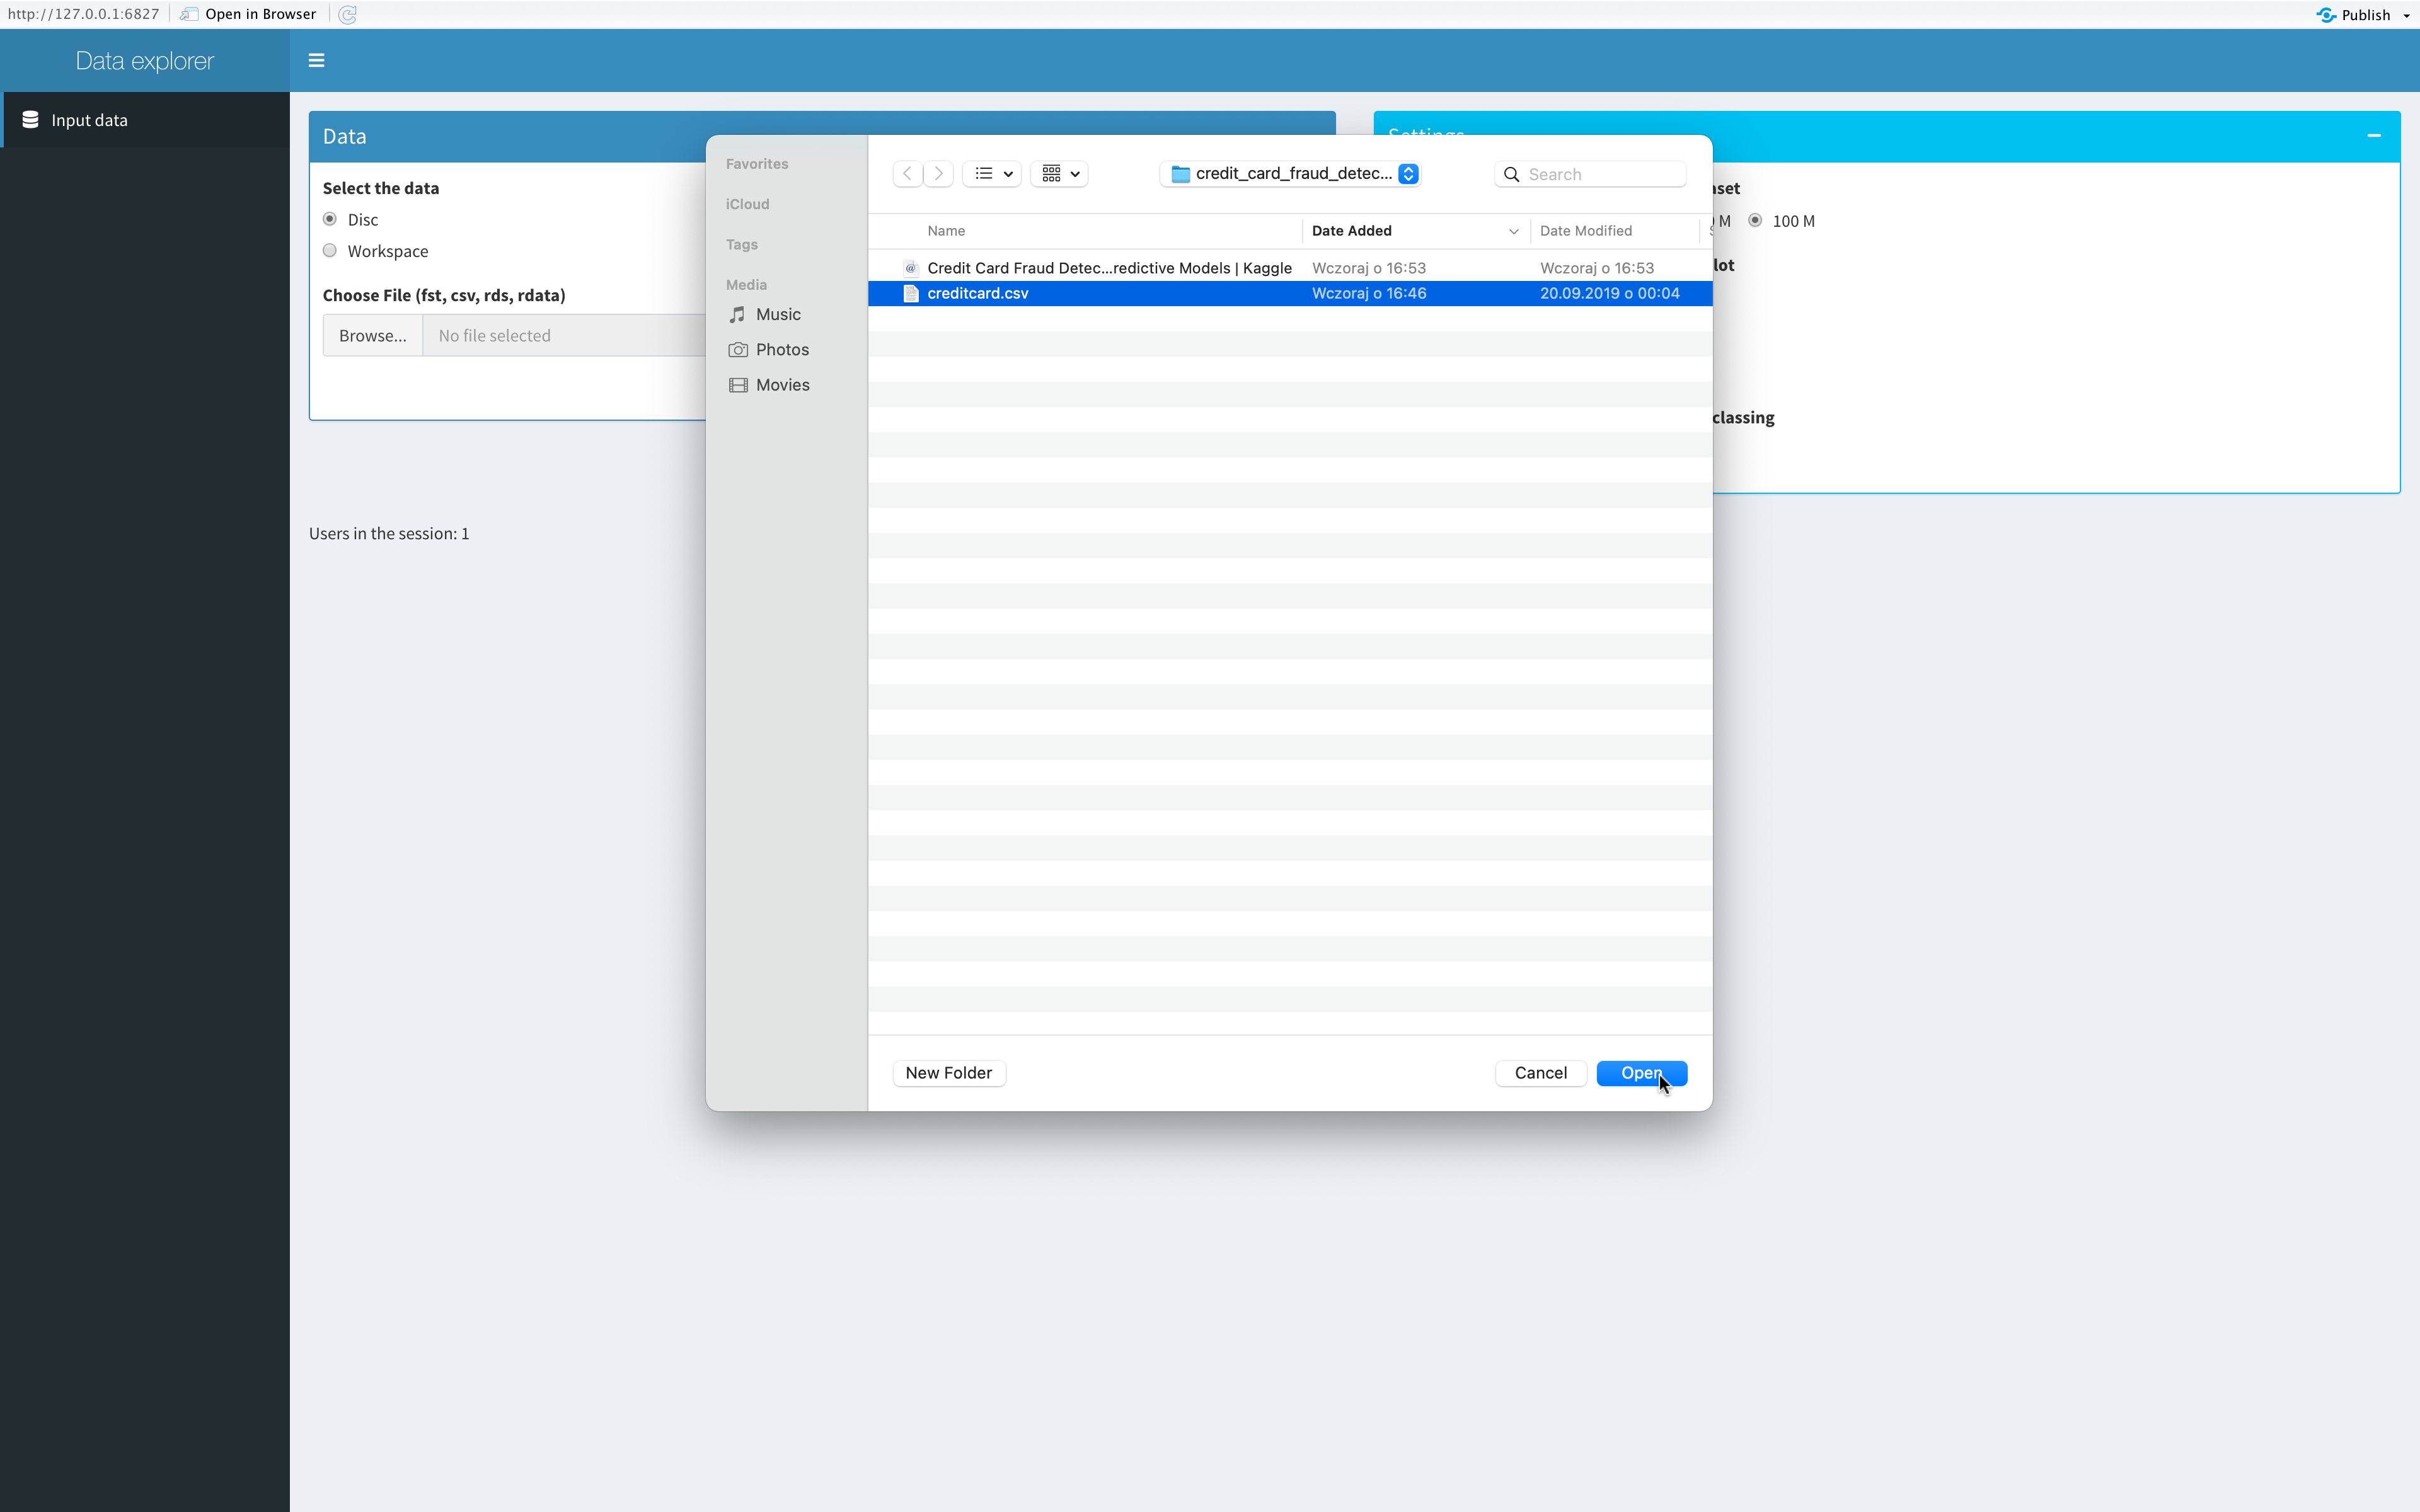Toggle the hamburger sidebar menu
Image resolution: width=2420 pixels, height=1512 pixels.
pos(316,61)
